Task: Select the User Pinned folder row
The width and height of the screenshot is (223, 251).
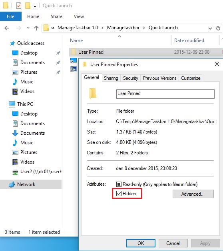Action: 146,52
